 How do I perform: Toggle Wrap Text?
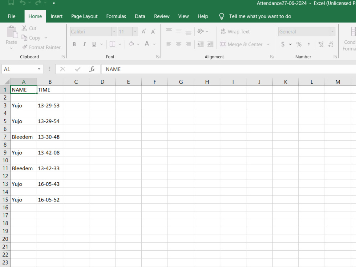tap(235, 32)
